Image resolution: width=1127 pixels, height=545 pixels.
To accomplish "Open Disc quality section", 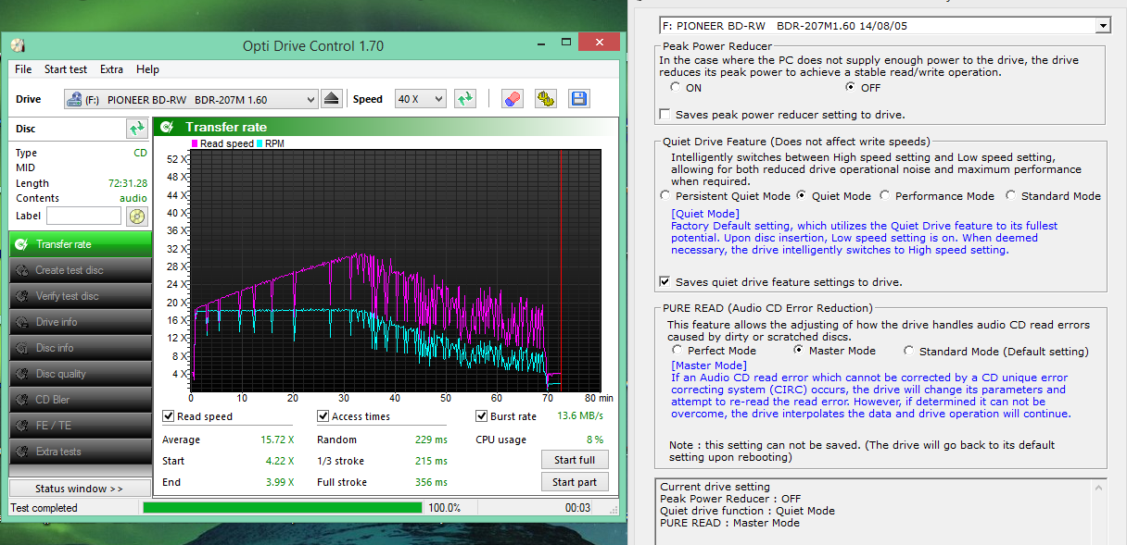I will 80,374.
